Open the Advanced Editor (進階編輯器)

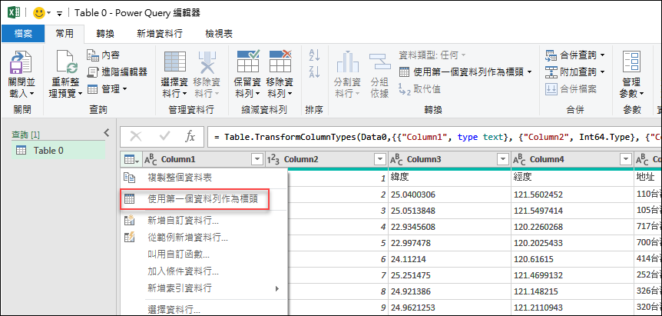tap(118, 72)
